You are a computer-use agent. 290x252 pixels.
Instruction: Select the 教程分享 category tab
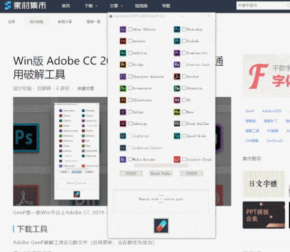pos(65,22)
